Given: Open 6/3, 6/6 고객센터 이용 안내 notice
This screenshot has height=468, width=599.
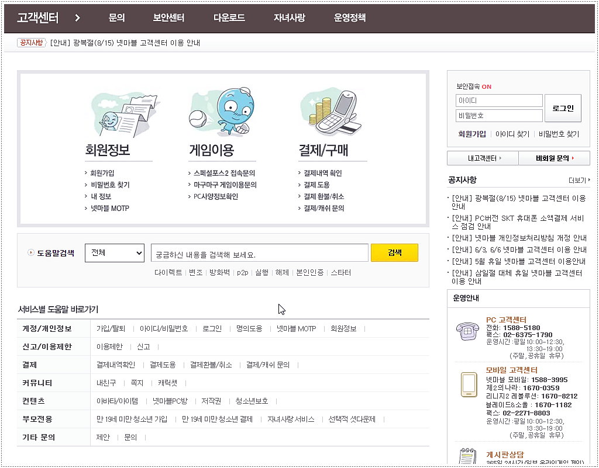Looking at the screenshot, I should pyautogui.click(x=519, y=250).
